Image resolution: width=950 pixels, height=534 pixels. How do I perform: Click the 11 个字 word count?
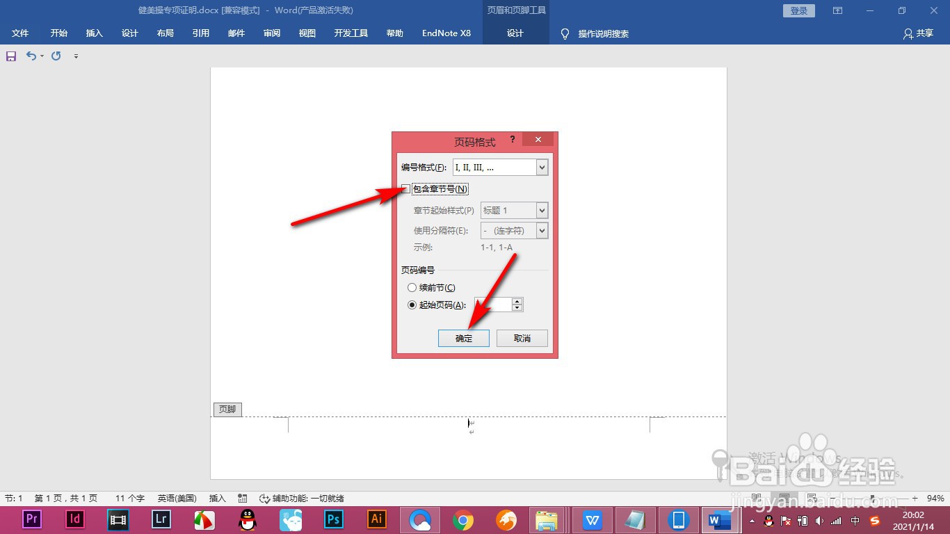[x=130, y=499]
